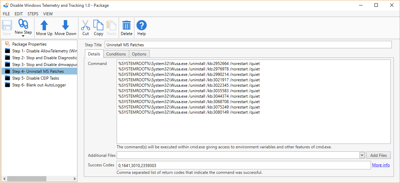Click the Step 6 command icon
This screenshot has height=183, width=400.
pos(8,85)
